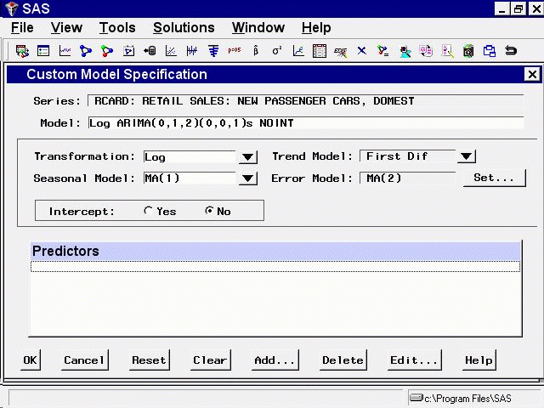The width and height of the screenshot is (544, 408).
Task: Click the Help button at dialog bottom
Action: 479,360
